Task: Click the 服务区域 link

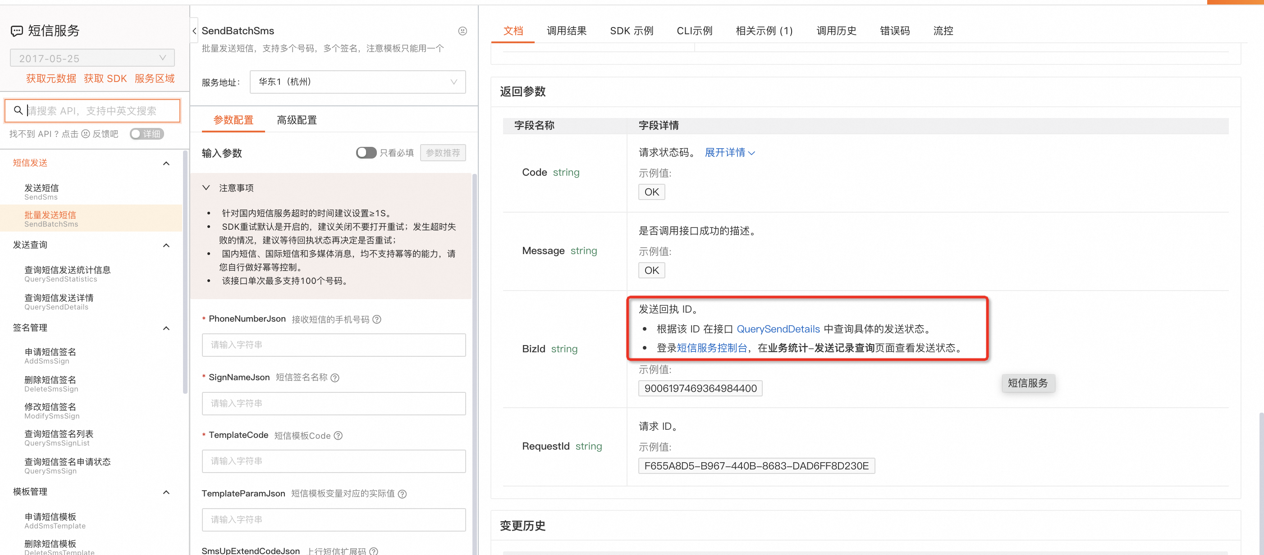Action: (x=155, y=78)
